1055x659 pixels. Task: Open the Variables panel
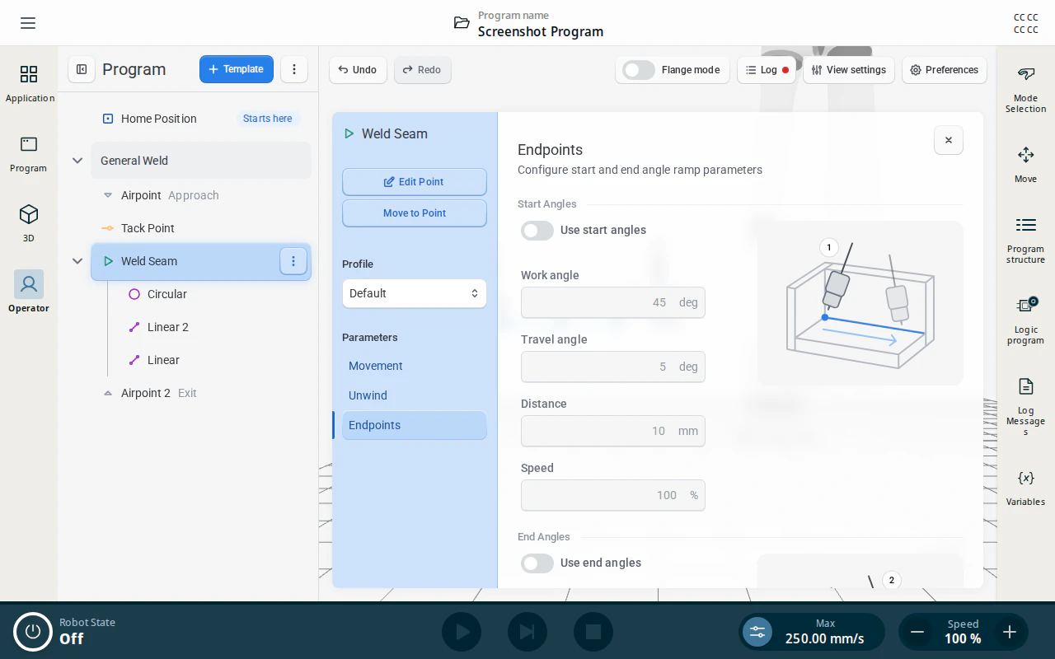click(1025, 488)
